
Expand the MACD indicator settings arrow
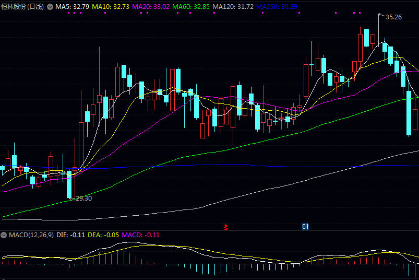click(4, 235)
